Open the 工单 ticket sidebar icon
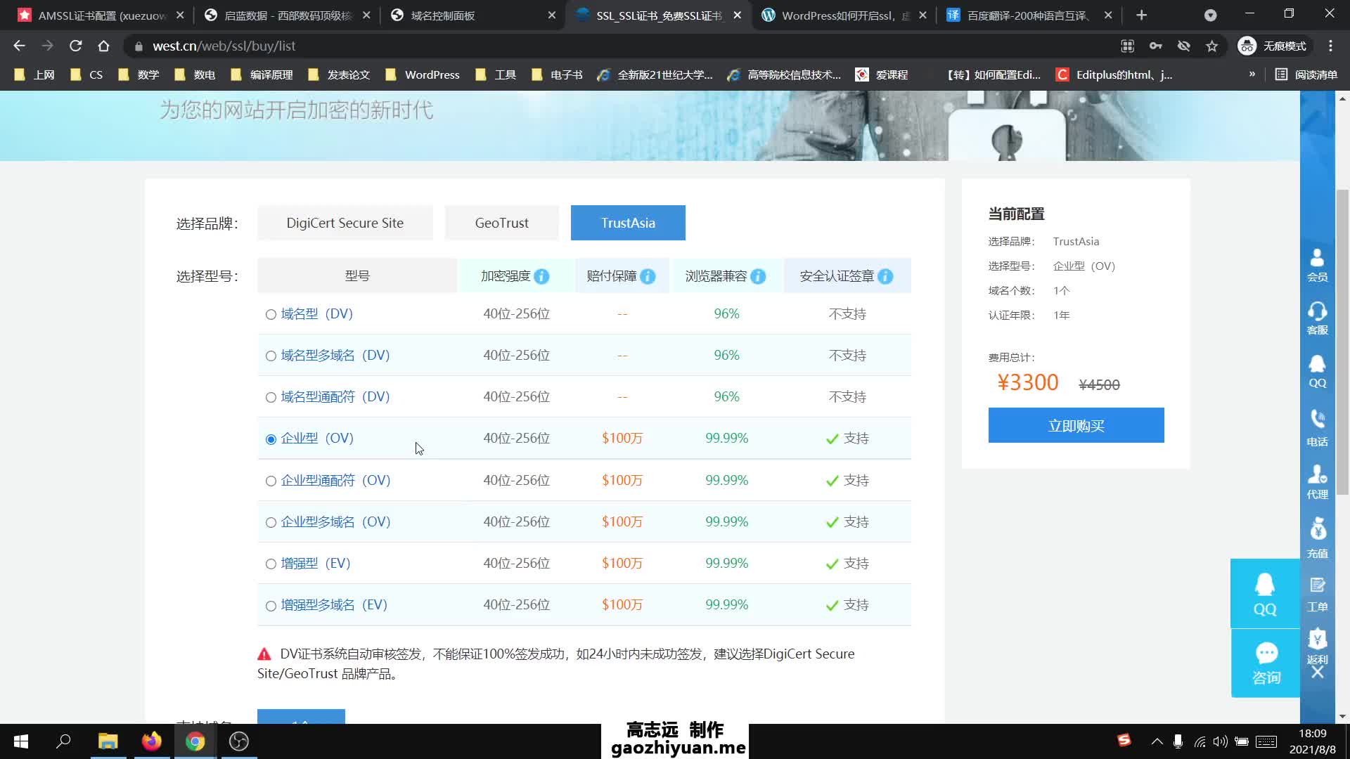This screenshot has height=759, width=1350. click(x=1317, y=595)
